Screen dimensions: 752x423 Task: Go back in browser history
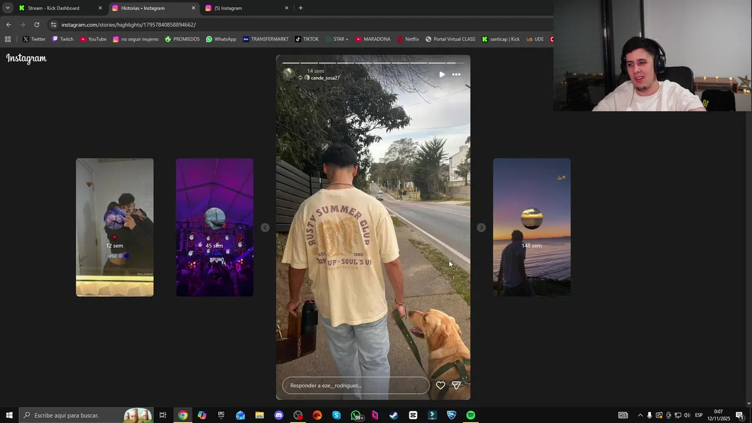pos(8,25)
